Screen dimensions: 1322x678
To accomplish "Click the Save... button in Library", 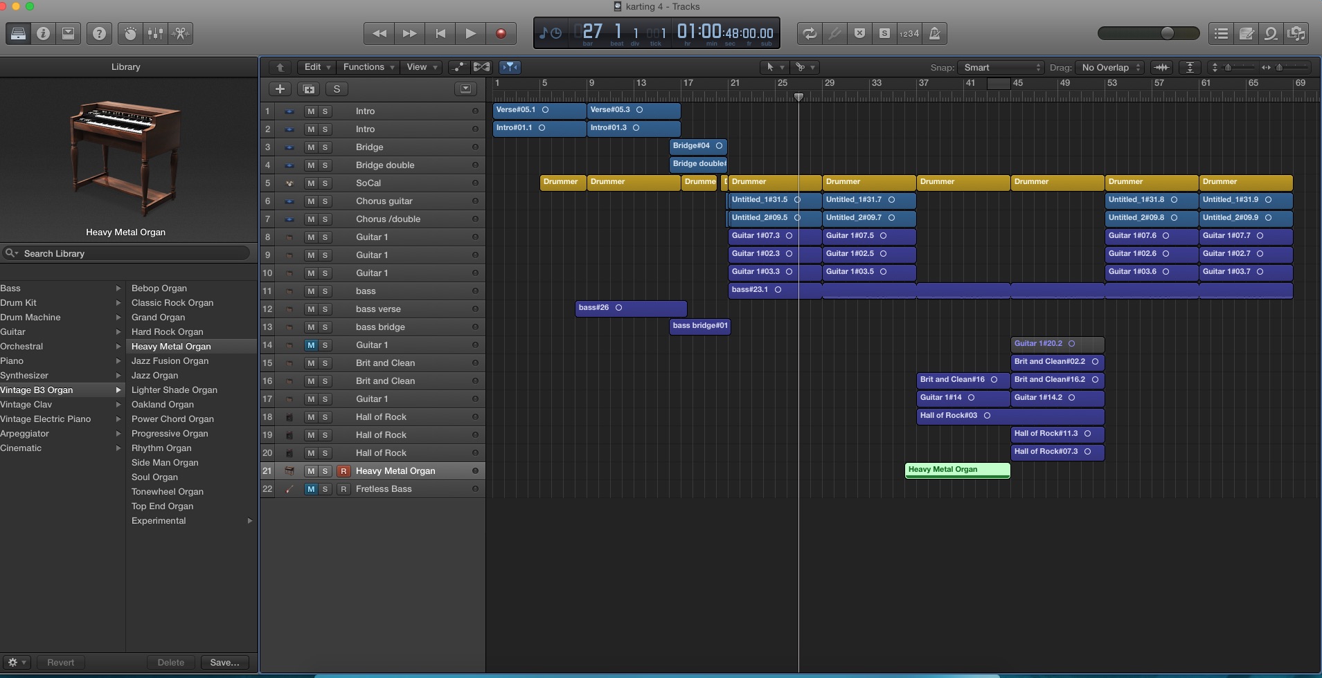I will [224, 662].
